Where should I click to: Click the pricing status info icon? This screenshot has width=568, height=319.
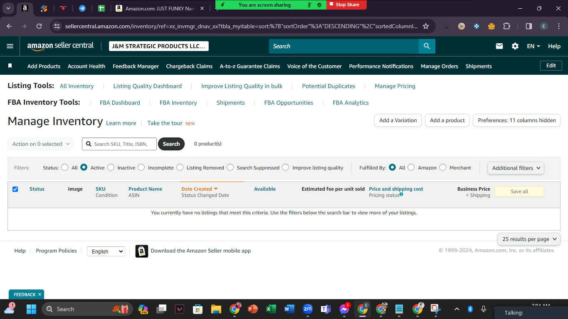point(401,194)
